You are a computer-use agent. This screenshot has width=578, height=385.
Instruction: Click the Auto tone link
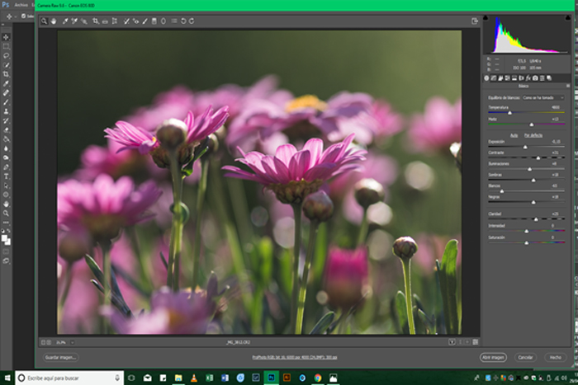pyautogui.click(x=514, y=134)
